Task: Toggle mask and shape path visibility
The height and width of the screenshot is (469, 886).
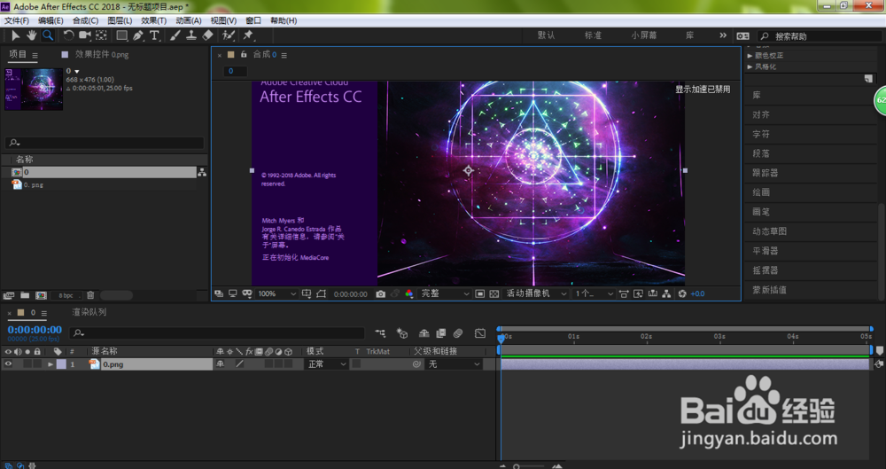Action: tap(321, 294)
